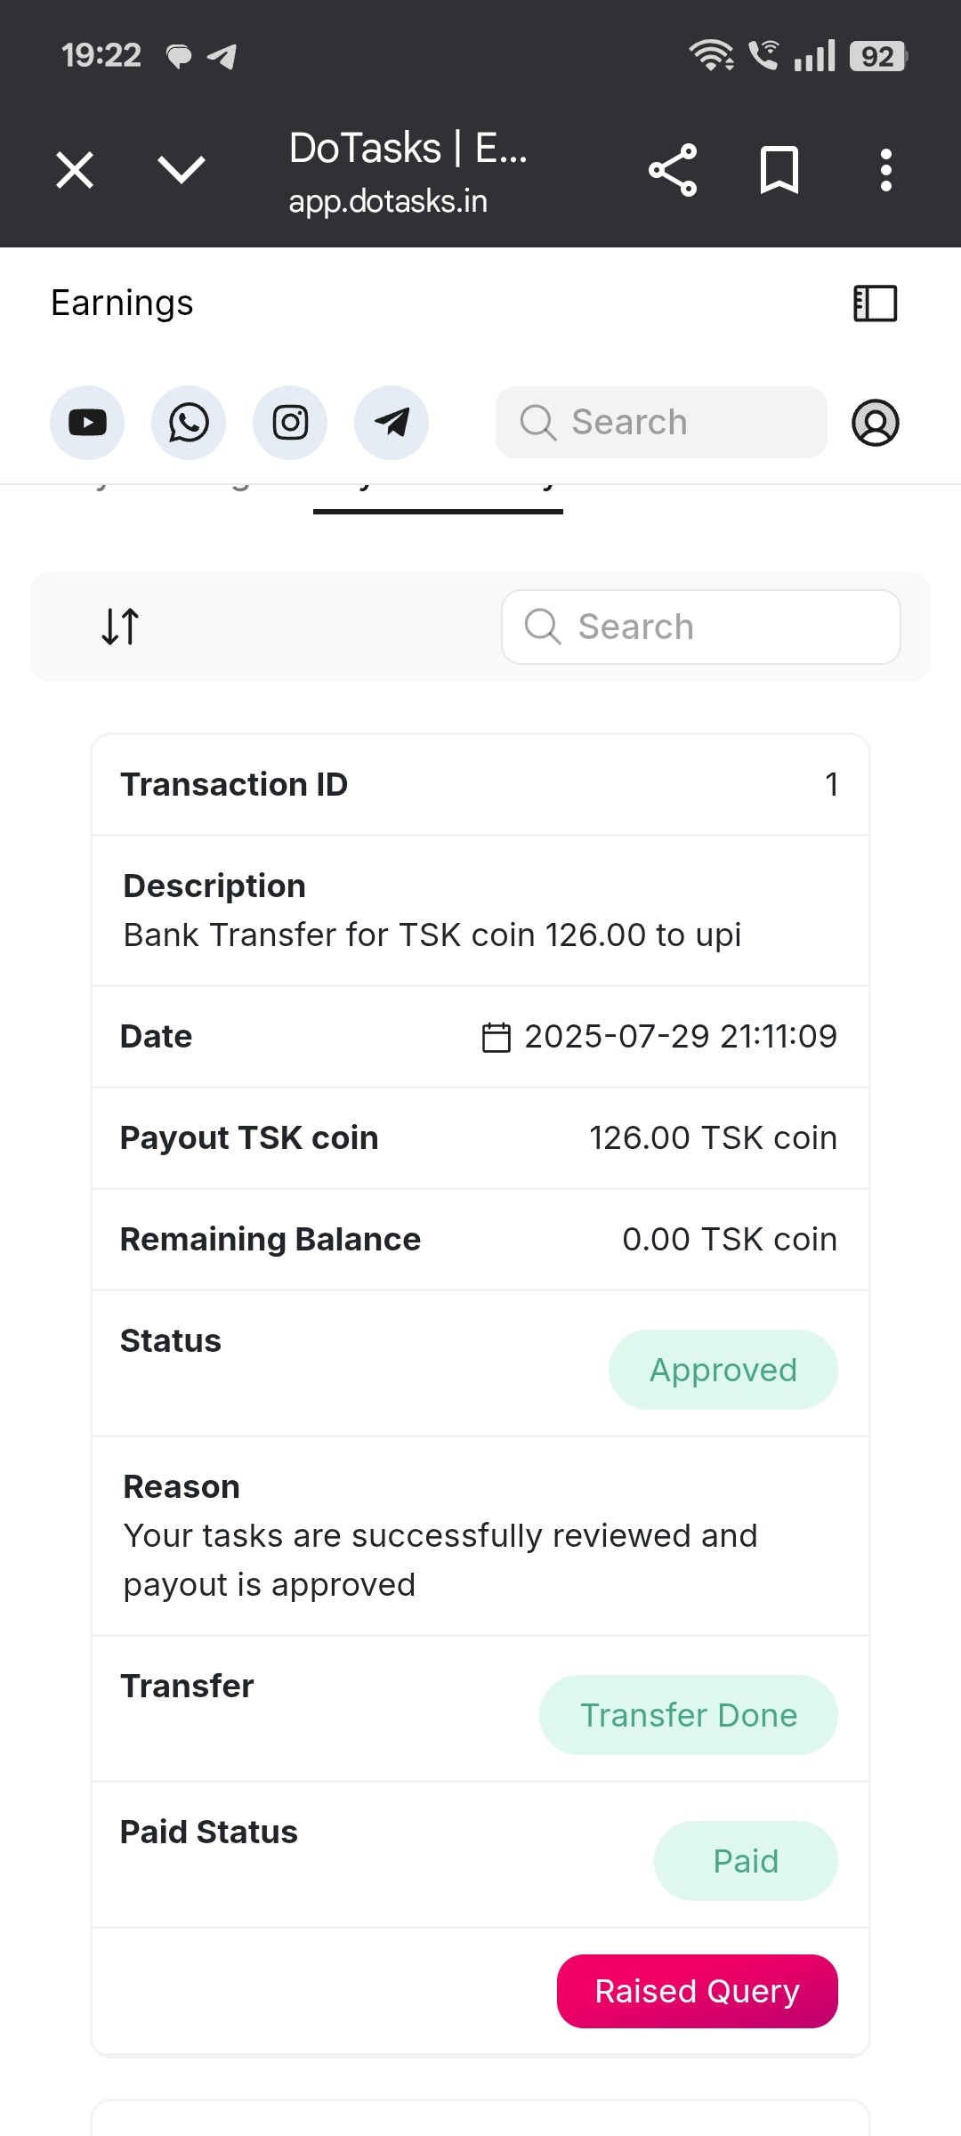Click the transactions table Search box
This screenshot has width=961, height=2136.
coord(701,627)
